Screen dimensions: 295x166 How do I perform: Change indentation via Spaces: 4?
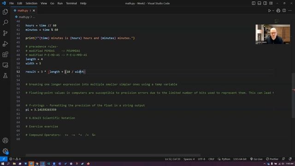coord(189,159)
